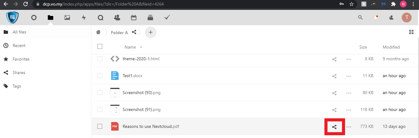Click Folder A breadcrumb
The width and height of the screenshot is (419, 138).
coord(119,33)
